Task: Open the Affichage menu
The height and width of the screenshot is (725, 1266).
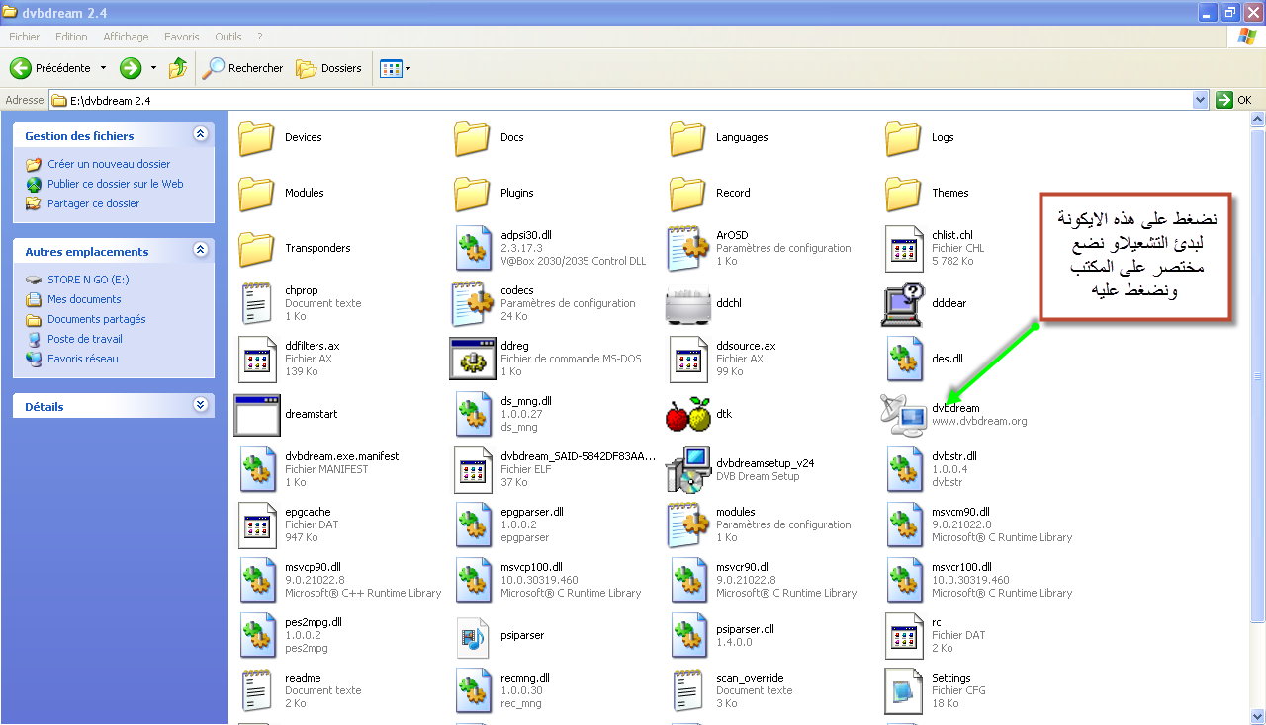Action: [x=126, y=37]
